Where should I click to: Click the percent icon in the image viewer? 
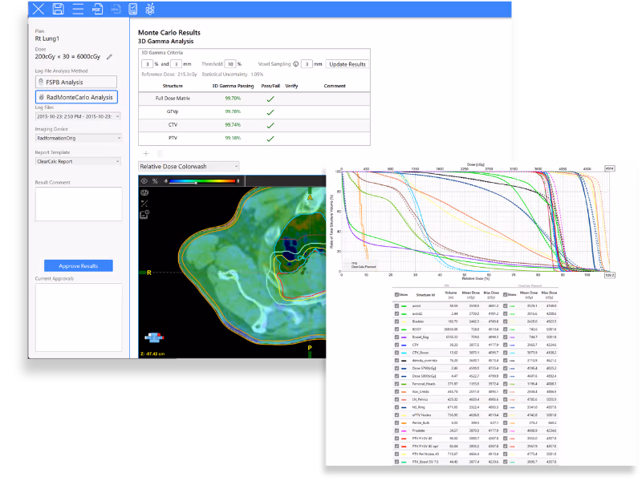[155, 181]
